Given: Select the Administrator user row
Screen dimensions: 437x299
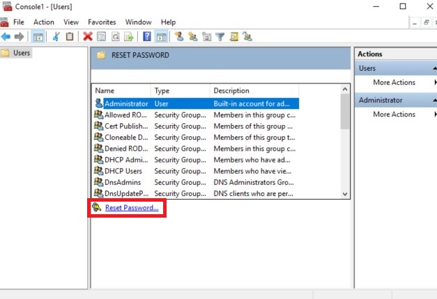Looking at the screenshot, I should (x=197, y=104).
